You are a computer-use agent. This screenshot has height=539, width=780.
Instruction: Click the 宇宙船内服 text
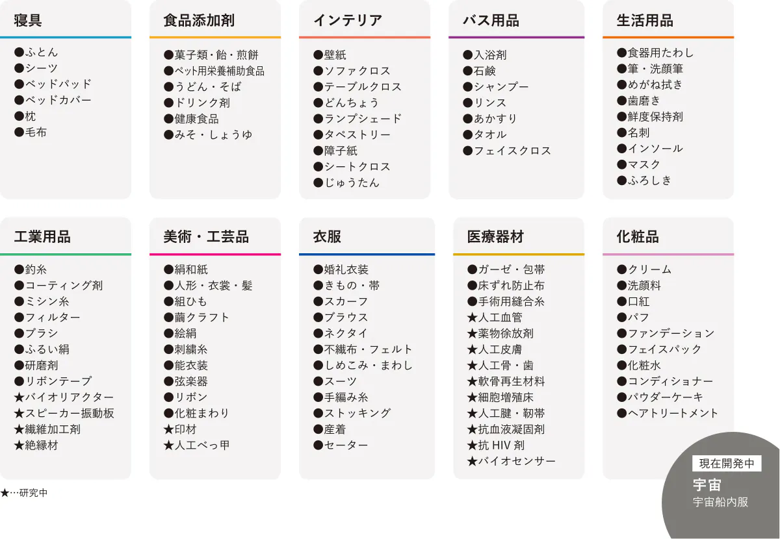720,502
